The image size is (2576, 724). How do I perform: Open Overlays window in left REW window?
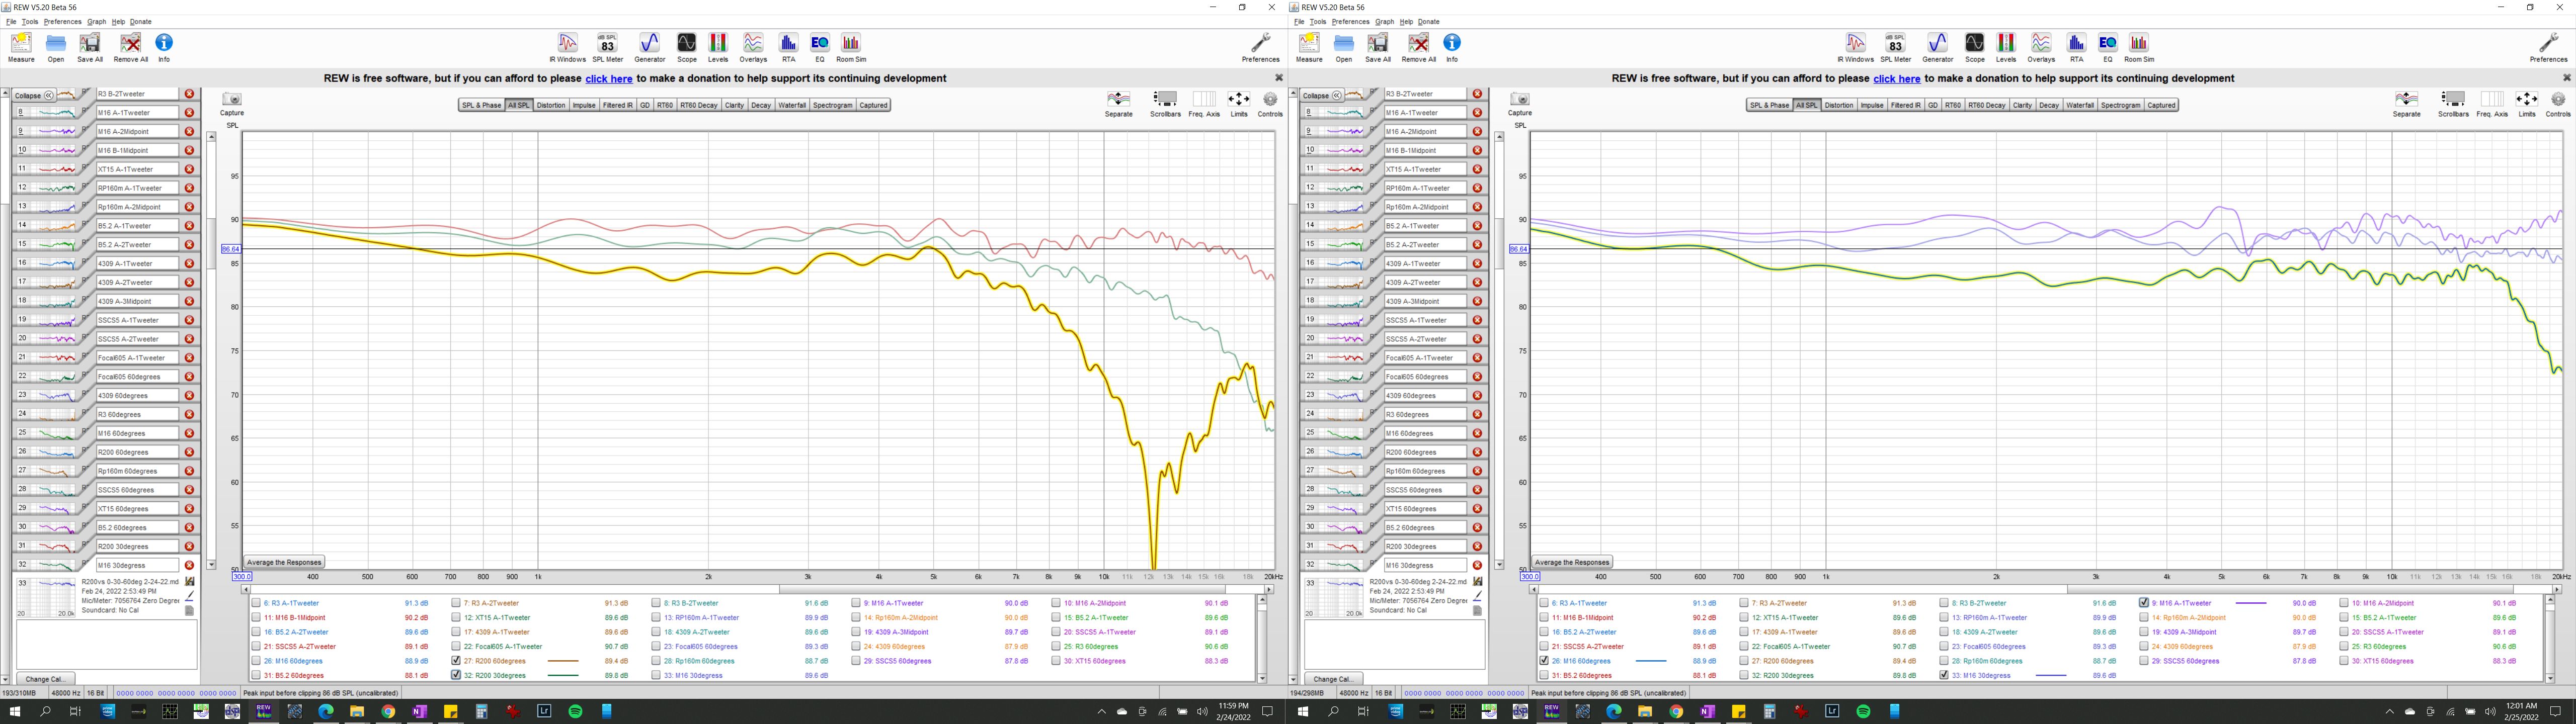tap(753, 46)
